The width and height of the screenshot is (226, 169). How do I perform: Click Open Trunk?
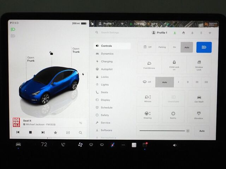click(76, 50)
